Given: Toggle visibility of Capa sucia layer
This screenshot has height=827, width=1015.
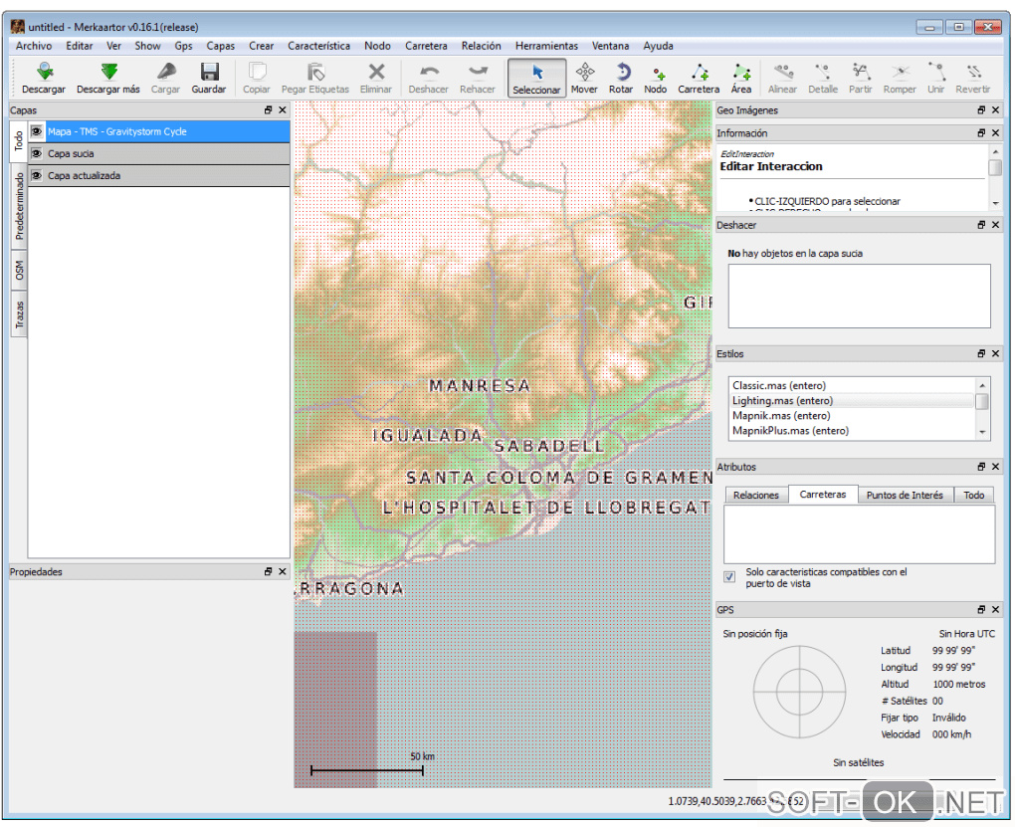Looking at the screenshot, I should pos(37,153).
